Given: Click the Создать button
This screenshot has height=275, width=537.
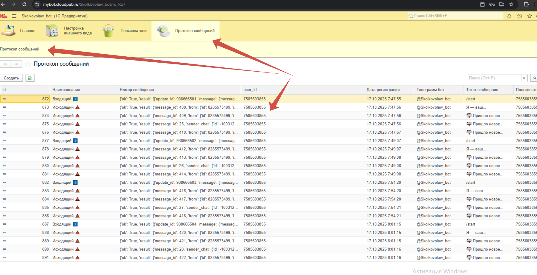Looking at the screenshot, I should [x=11, y=78].
